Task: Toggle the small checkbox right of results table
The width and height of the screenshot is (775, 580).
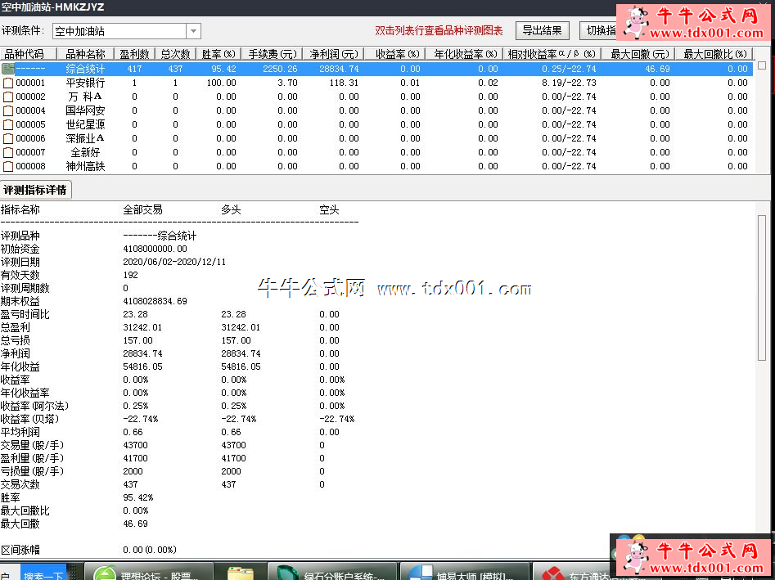Action: coord(762,65)
